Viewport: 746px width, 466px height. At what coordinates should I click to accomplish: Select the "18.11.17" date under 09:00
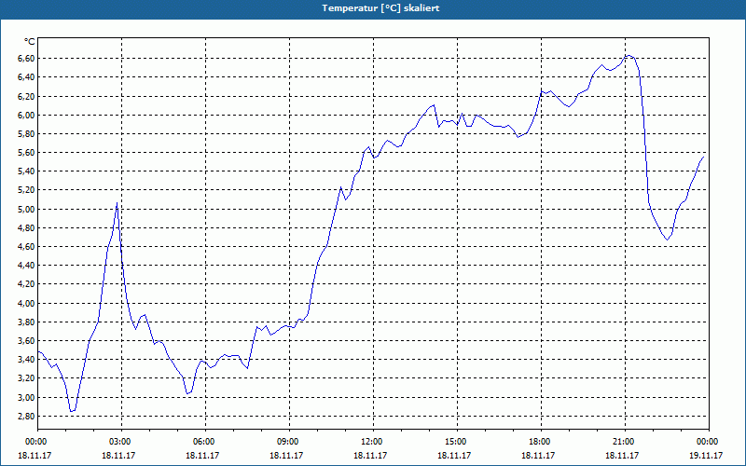click(286, 455)
